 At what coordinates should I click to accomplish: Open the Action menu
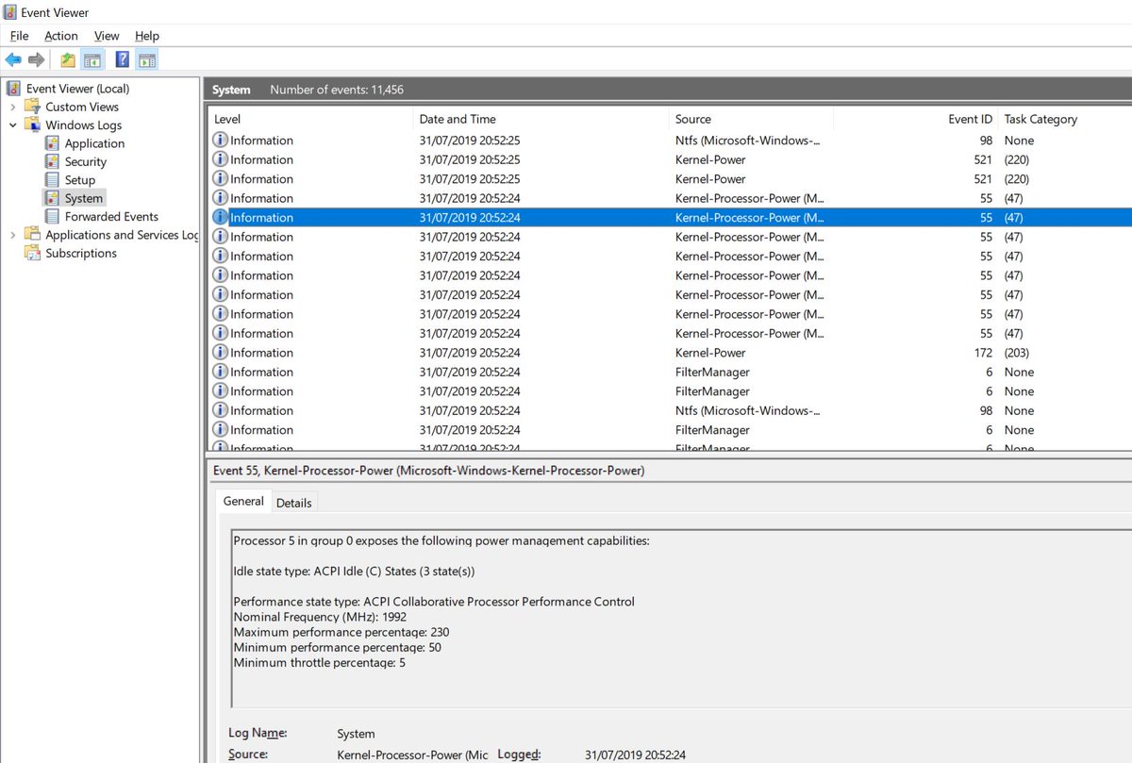click(61, 36)
